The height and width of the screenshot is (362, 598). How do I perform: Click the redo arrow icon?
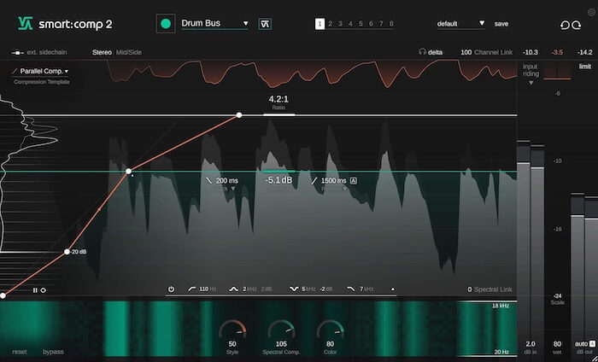click(x=577, y=25)
